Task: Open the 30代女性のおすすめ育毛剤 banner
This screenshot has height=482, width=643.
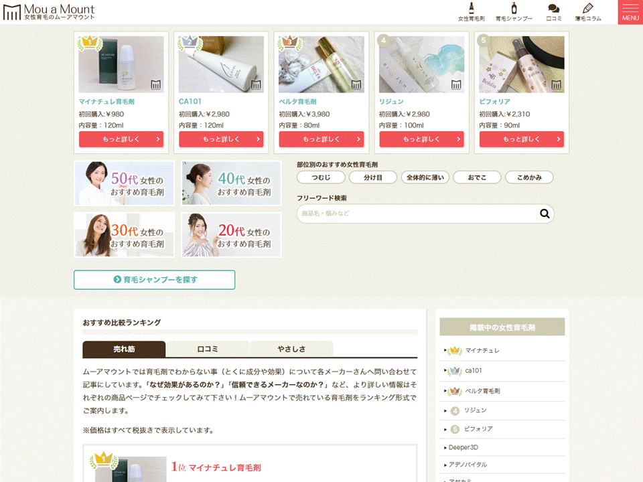Action: point(125,235)
